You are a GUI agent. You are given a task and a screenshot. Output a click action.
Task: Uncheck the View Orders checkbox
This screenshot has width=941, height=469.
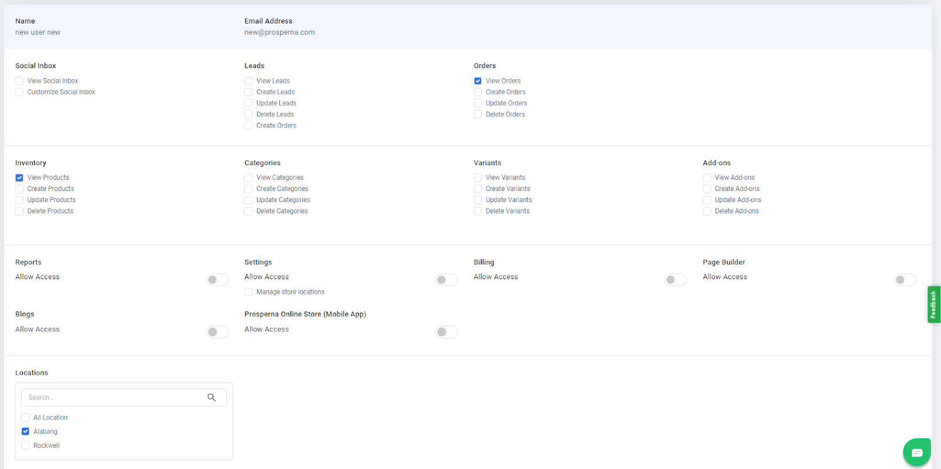(x=478, y=81)
